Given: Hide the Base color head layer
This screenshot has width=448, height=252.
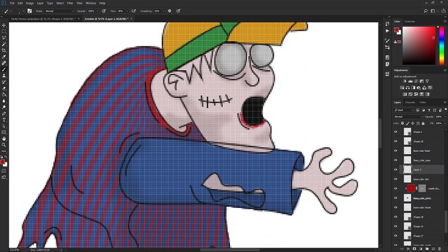Looking at the screenshot, I should click(x=395, y=150).
